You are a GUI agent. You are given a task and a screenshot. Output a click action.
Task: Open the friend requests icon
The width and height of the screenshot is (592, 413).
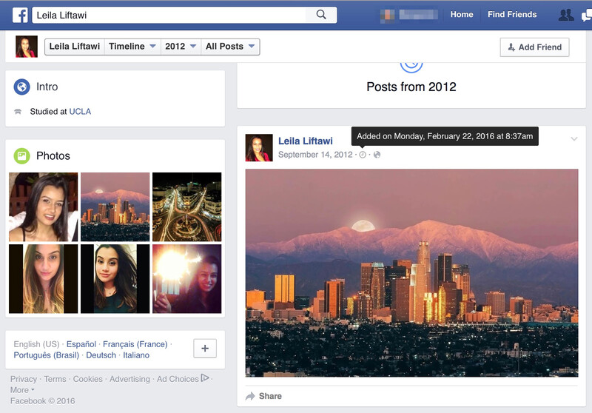[566, 15]
